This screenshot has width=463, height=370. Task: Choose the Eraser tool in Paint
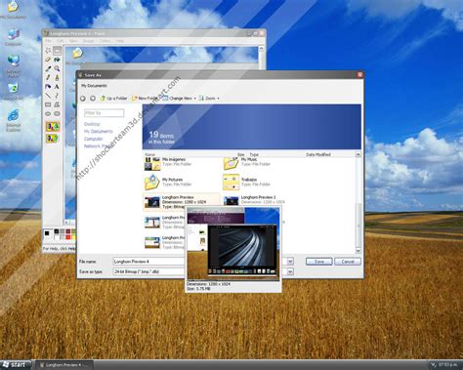point(48,60)
